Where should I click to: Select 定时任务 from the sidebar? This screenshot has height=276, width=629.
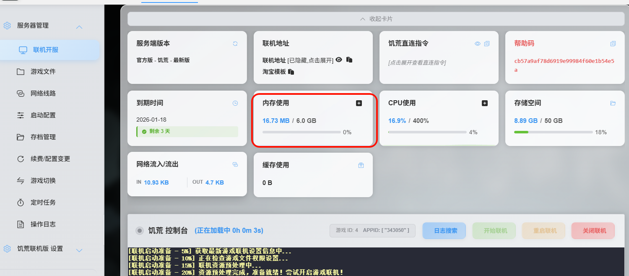tap(43, 203)
